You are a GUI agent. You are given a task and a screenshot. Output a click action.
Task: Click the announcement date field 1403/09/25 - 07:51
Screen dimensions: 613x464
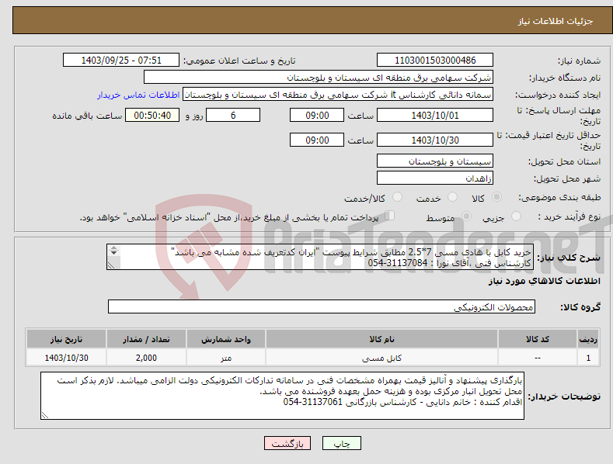pyautogui.click(x=121, y=61)
